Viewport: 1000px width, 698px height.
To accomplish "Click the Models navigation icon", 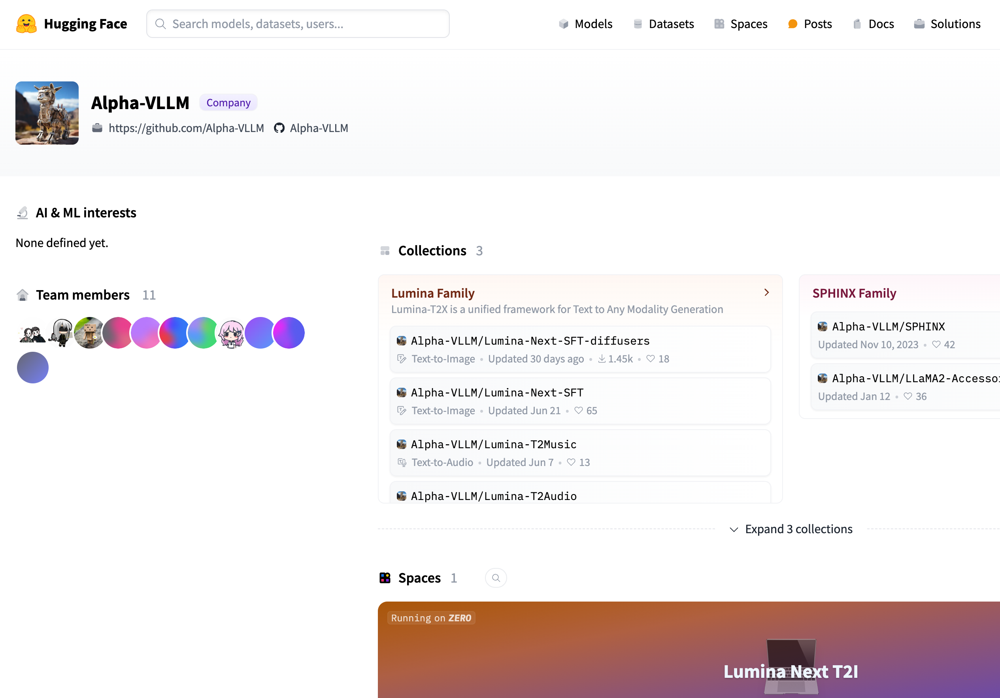I will coord(562,24).
